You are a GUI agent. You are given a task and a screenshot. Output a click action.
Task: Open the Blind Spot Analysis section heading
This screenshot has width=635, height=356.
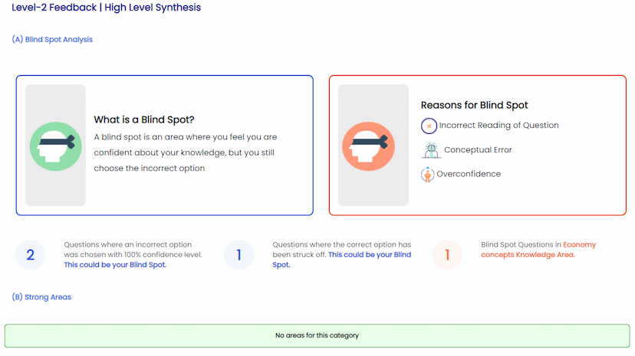pyautogui.click(x=52, y=39)
